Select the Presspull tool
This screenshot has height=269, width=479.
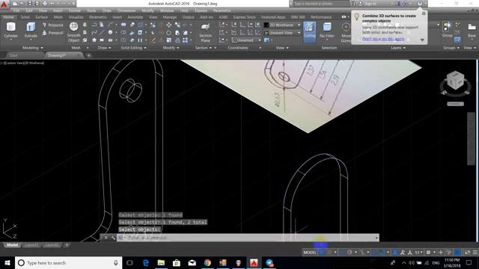coord(52,33)
